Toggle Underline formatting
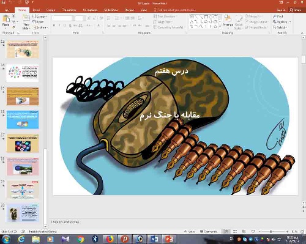The image size is (306, 244). click(x=64, y=26)
